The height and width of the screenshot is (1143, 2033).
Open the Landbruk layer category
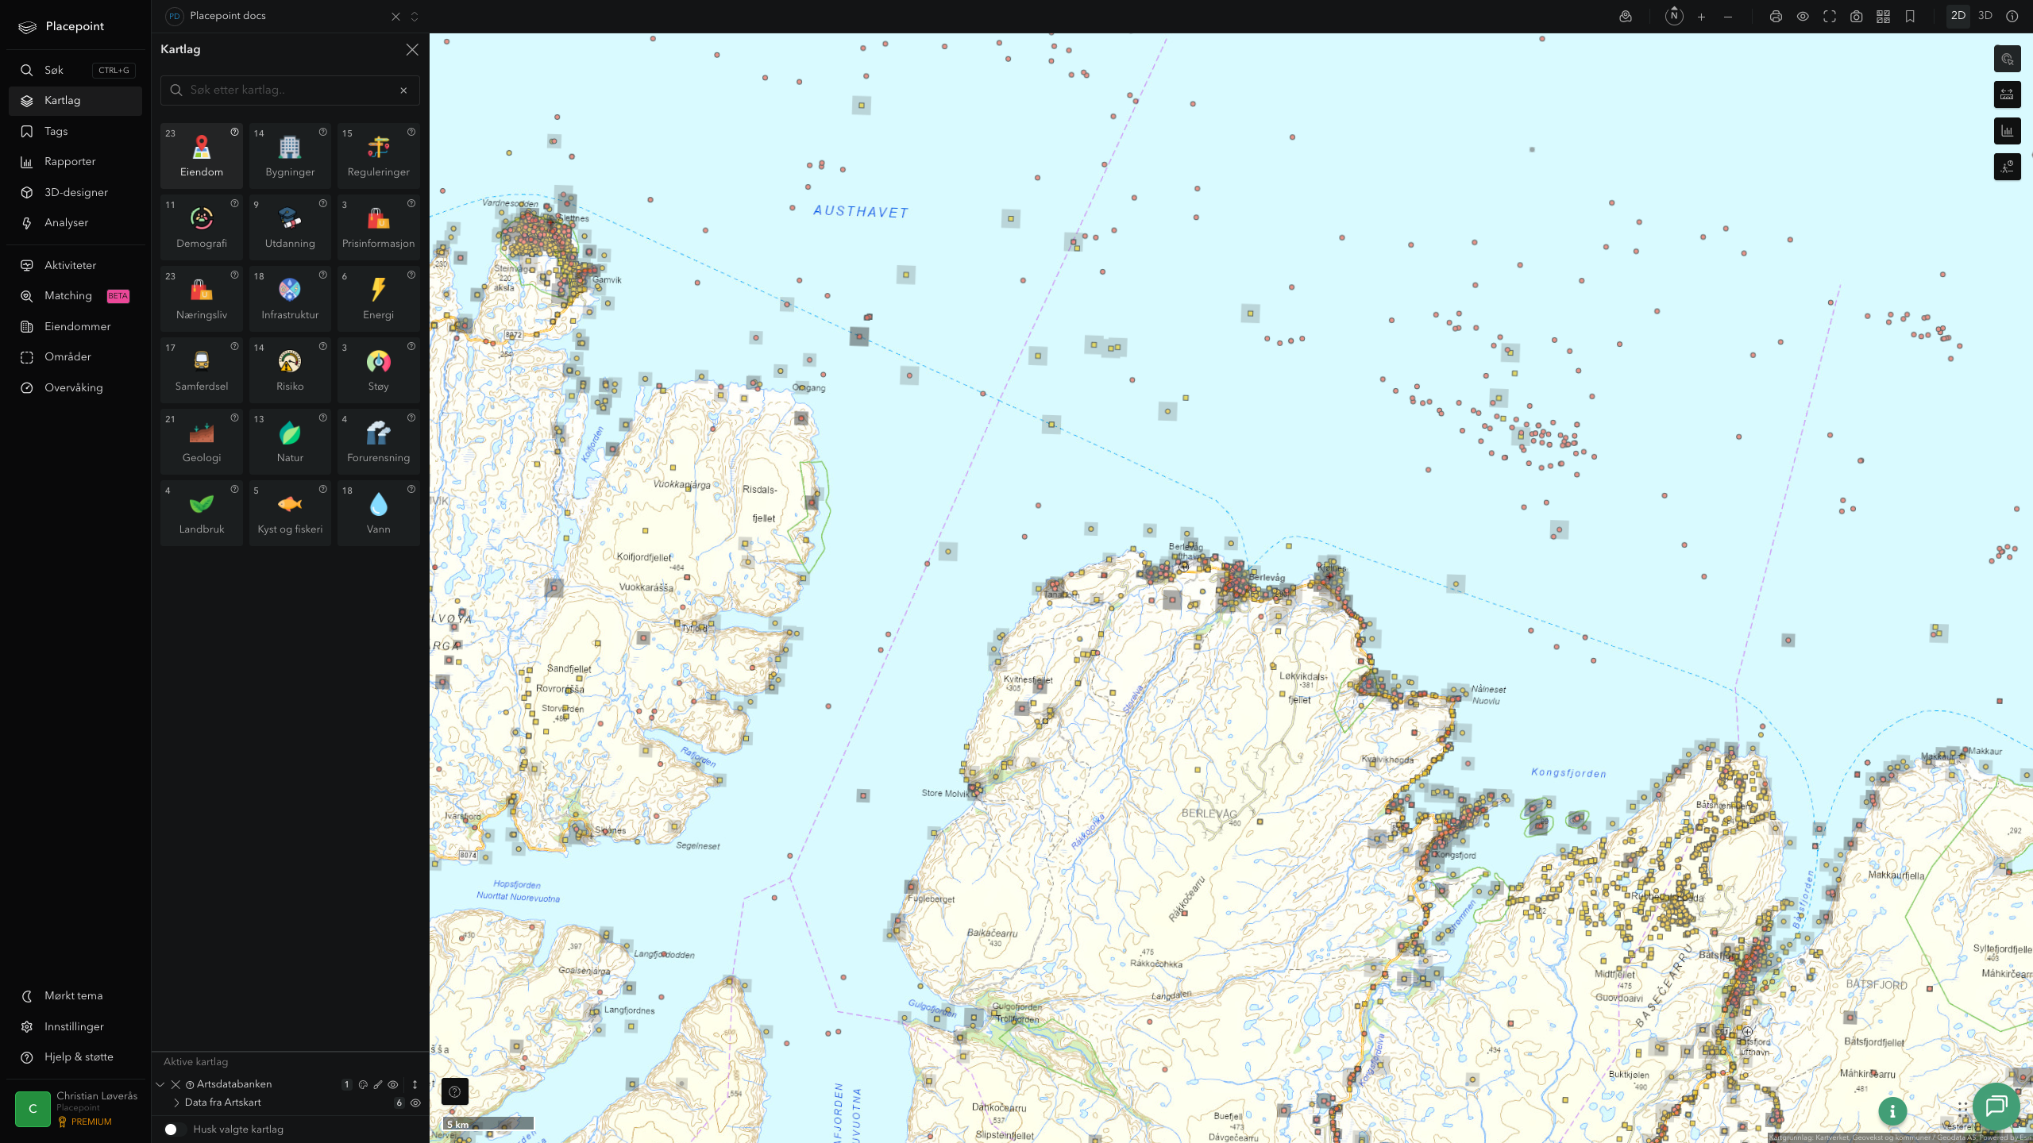[202, 513]
